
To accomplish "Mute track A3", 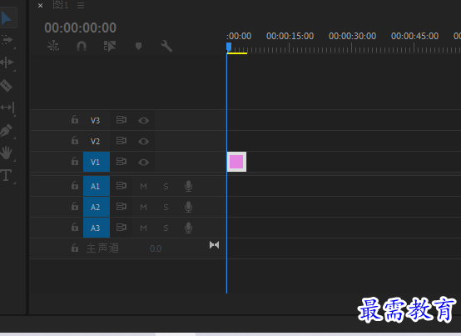I will point(143,228).
